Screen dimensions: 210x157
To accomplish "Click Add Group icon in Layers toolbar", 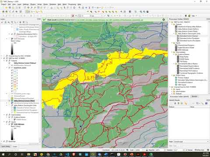I will (5, 22).
